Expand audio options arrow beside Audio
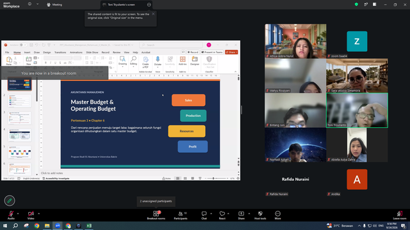Viewport: 410px width, 230px height. 18,213
